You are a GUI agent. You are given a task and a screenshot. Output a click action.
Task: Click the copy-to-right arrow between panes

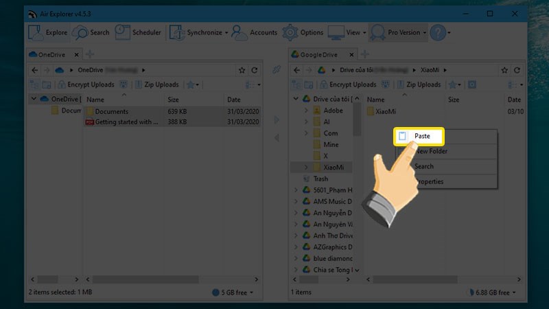tap(277, 120)
